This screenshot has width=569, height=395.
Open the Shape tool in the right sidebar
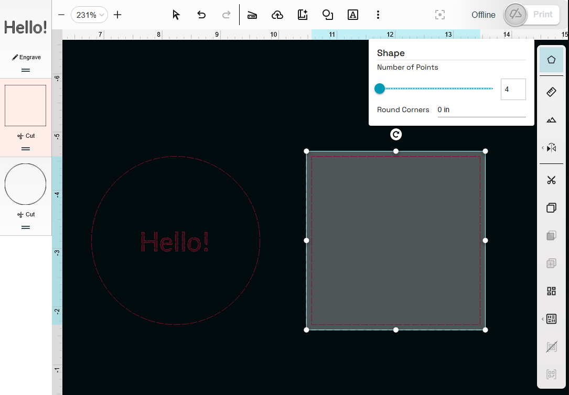[551, 60]
